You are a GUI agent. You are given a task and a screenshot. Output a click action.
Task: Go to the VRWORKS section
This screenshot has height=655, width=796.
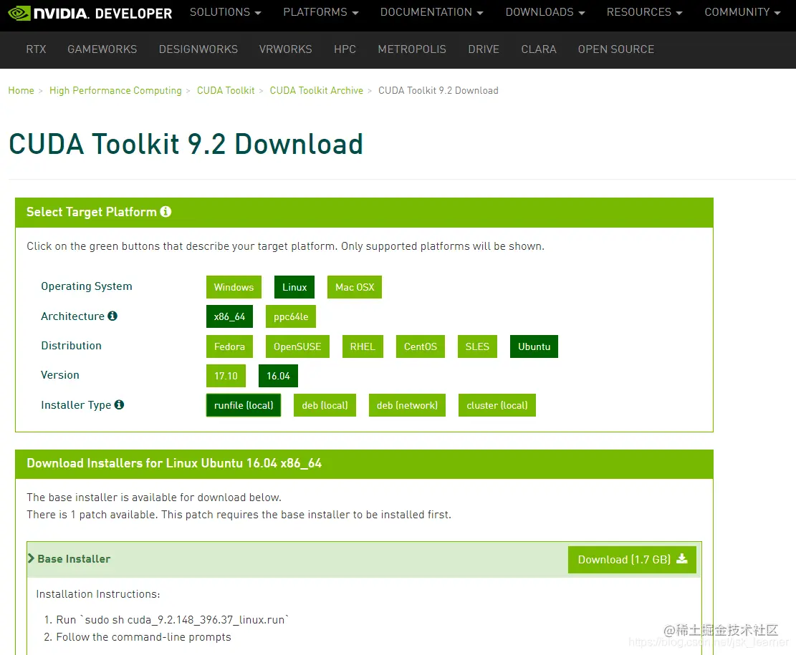coord(286,49)
